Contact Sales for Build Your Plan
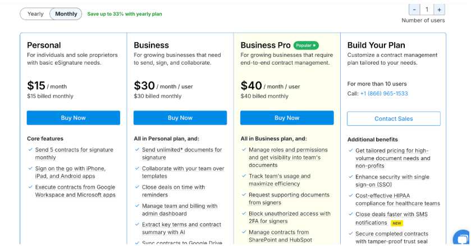 tap(394, 119)
